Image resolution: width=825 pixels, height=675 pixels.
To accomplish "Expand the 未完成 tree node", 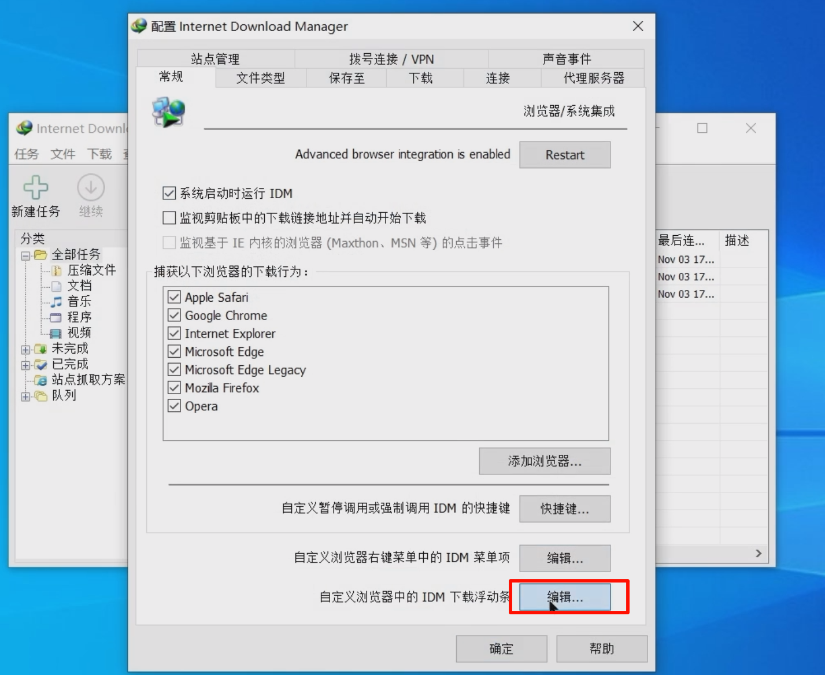I will coord(25,349).
